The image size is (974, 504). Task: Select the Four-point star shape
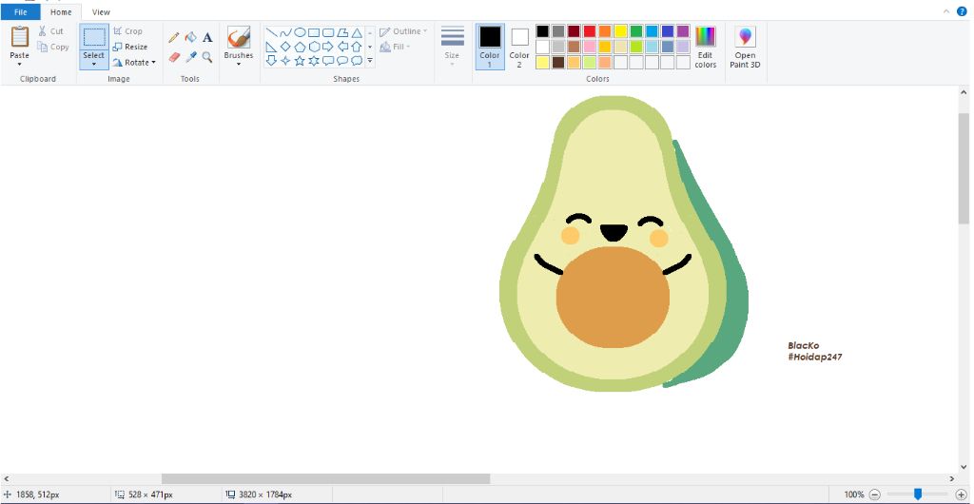pyautogui.click(x=285, y=61)
